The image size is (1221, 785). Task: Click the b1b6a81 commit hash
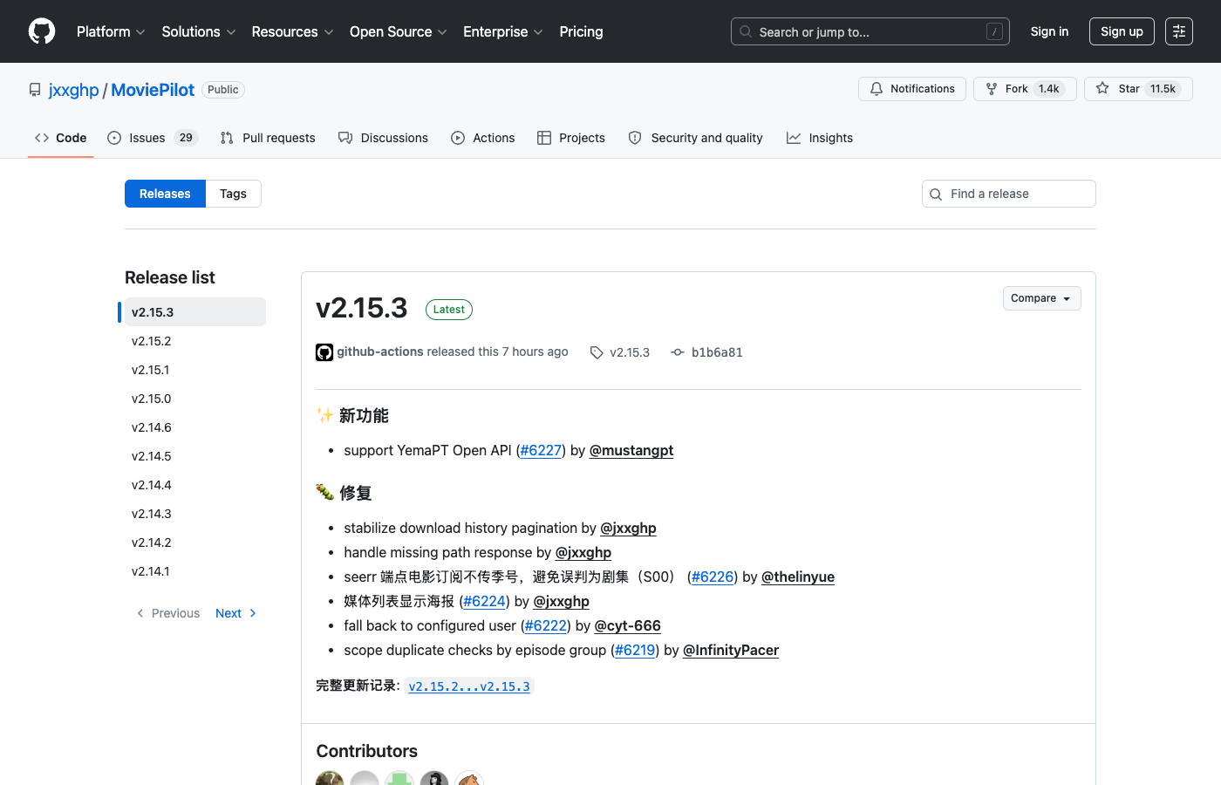click(x=717, y=352)
